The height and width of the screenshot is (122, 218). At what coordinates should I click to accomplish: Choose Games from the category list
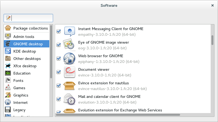point(19,88)
